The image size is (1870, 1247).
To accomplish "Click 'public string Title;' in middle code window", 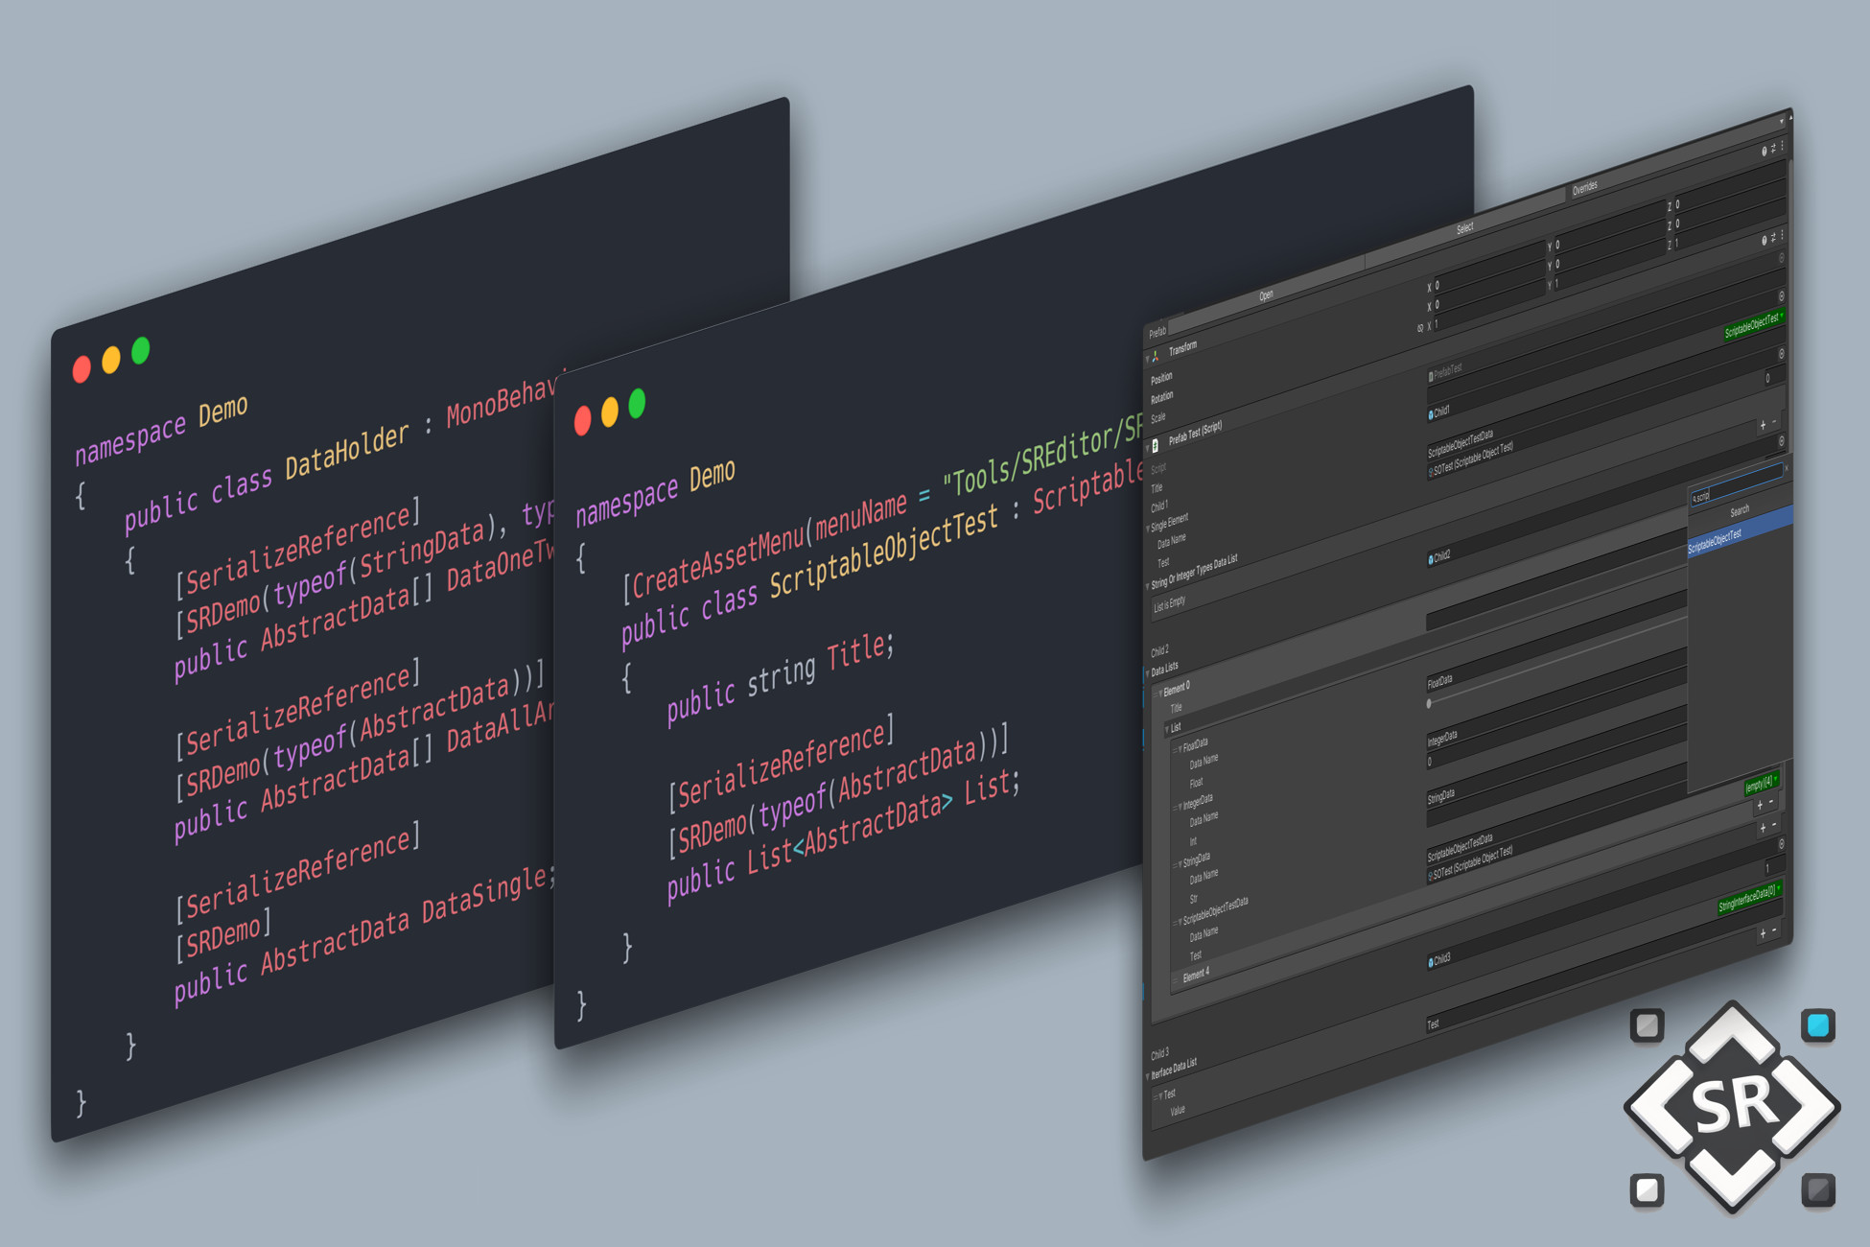I will pos(779,677).
